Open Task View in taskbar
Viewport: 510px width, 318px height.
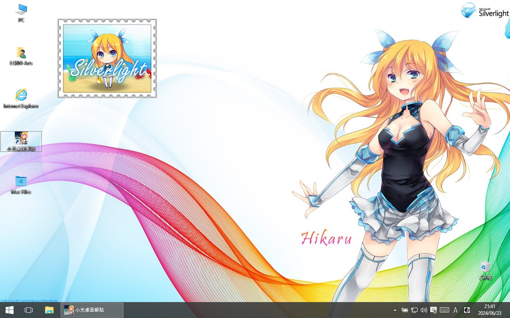click(x=29, y=310)
